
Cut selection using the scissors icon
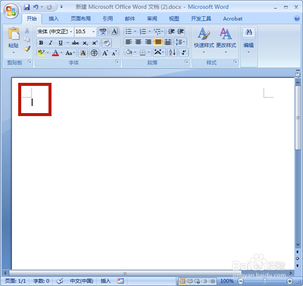tap(27, 30)
